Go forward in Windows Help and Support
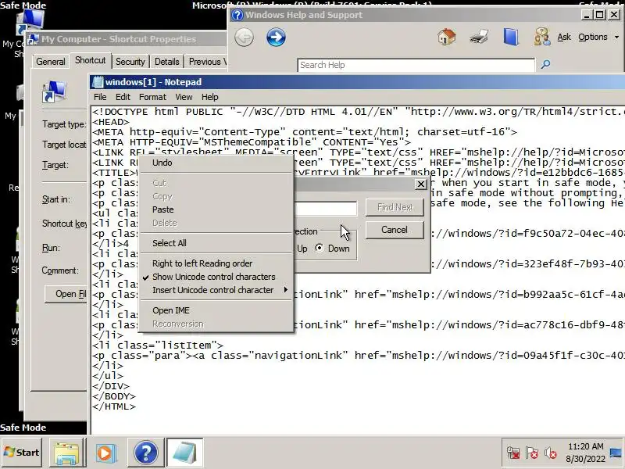 point(276,38)
